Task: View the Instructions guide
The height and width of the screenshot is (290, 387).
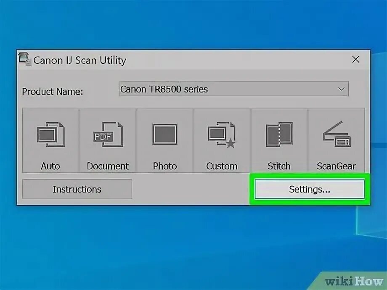Action: [77, 189]
